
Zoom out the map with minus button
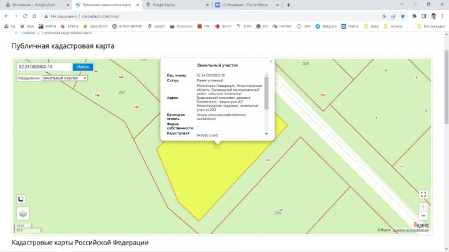tap(423, 216)
